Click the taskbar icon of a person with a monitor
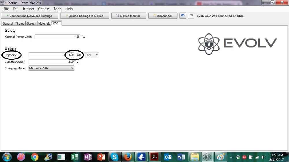Viewport: 289px width, 162px height. 48,157
